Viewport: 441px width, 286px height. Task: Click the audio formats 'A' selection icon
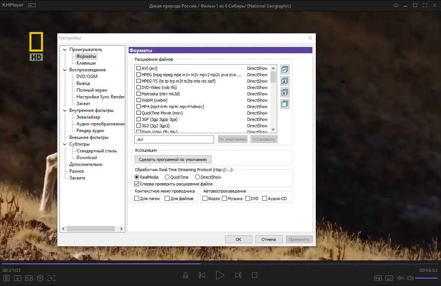(285, 81)
